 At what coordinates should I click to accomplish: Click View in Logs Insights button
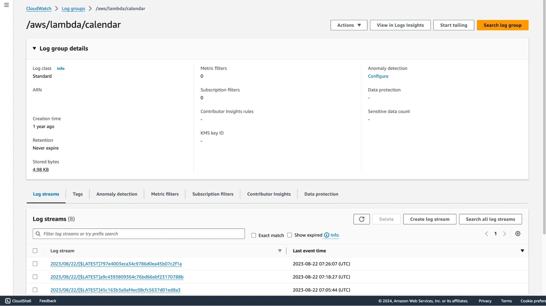coord(400,25)
